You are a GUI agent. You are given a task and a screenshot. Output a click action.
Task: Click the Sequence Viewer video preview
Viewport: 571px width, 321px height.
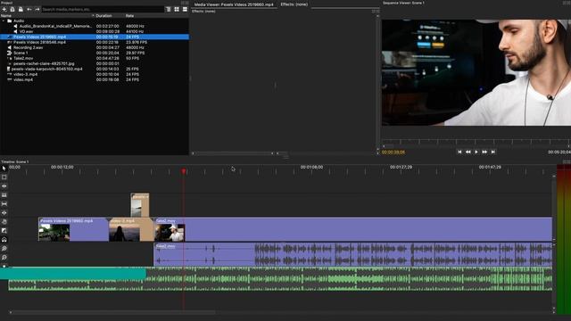pos(476,72)
